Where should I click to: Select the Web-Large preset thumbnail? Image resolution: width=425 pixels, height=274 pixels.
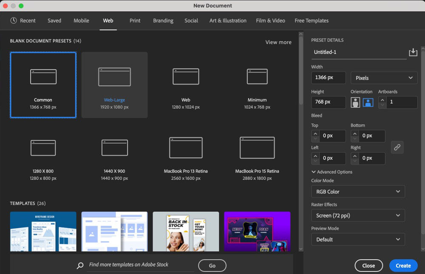tap(114, 77)
